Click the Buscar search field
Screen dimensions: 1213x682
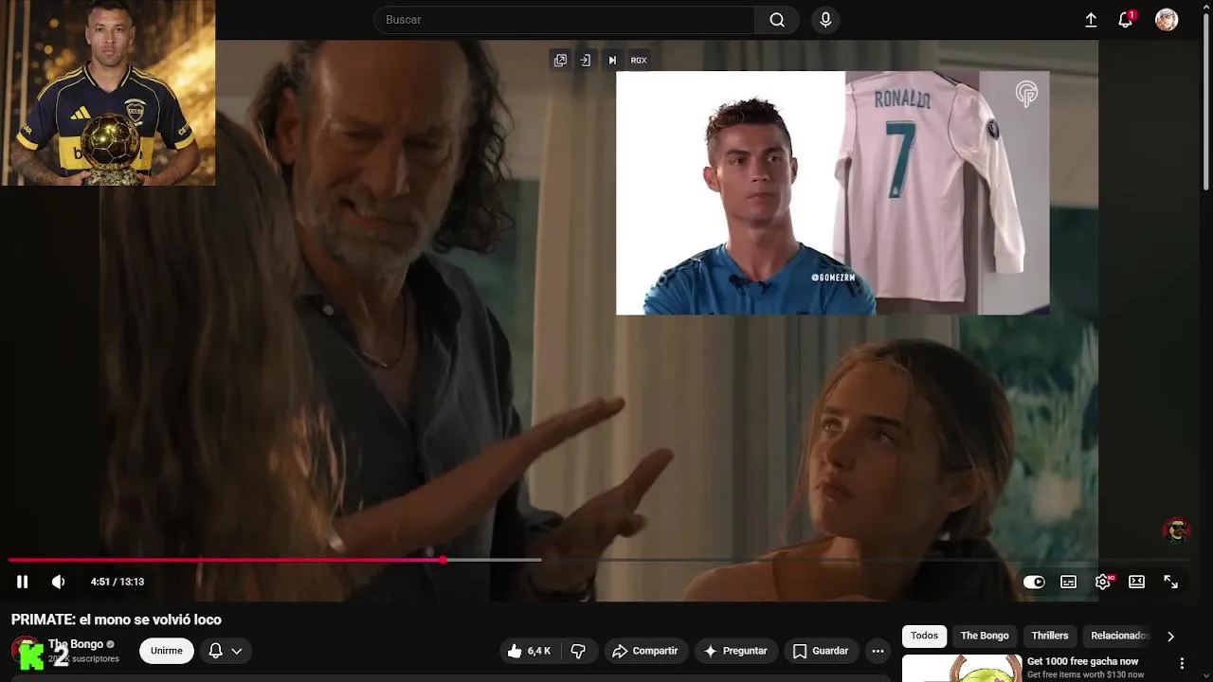click(565, 20)
